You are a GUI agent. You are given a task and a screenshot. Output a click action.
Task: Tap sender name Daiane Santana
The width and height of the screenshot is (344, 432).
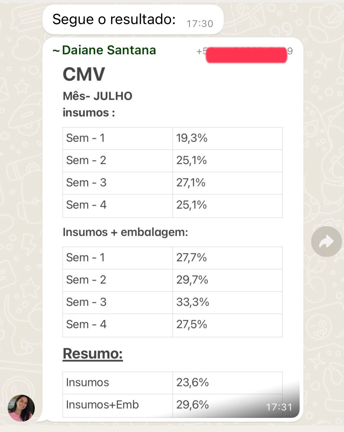point(109,50)
